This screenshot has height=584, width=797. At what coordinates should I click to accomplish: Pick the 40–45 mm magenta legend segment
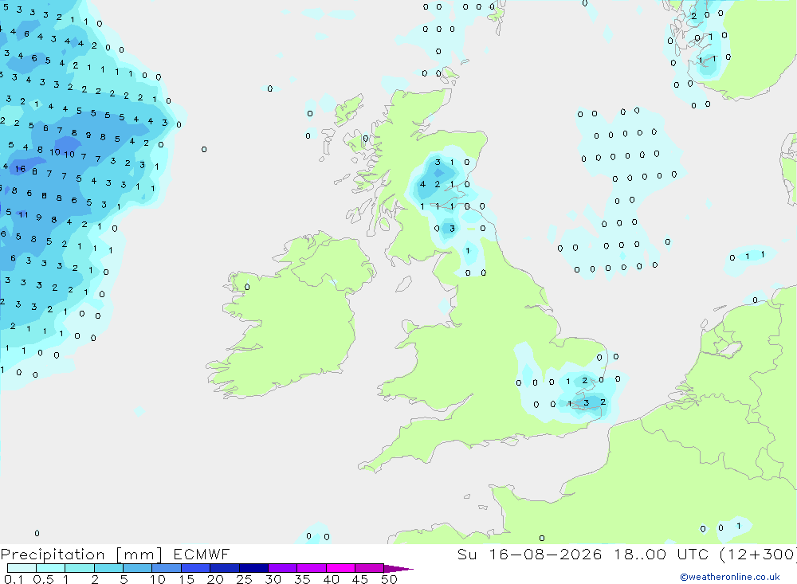point(340,568)
